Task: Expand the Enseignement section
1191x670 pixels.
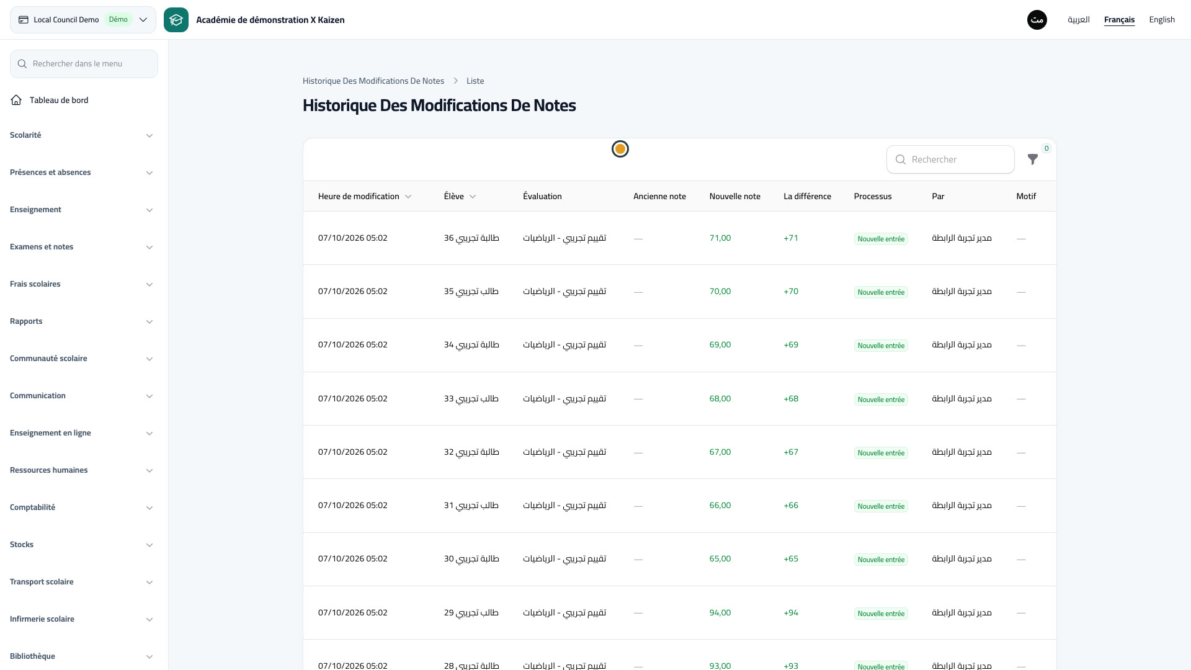Action: [84, 210]
